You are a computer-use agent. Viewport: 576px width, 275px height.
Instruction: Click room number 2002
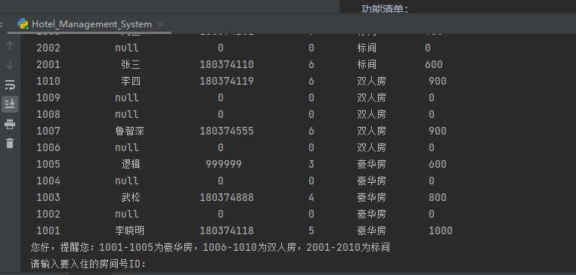[48, 48]
